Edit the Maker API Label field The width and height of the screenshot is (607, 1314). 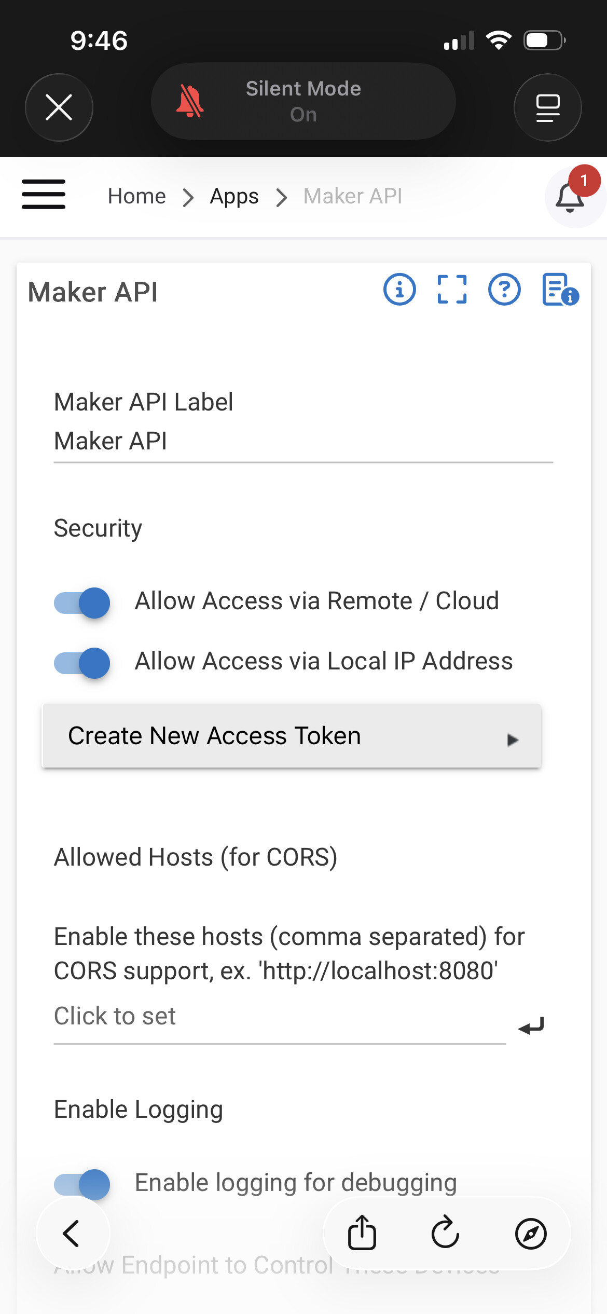pos(303,441)
